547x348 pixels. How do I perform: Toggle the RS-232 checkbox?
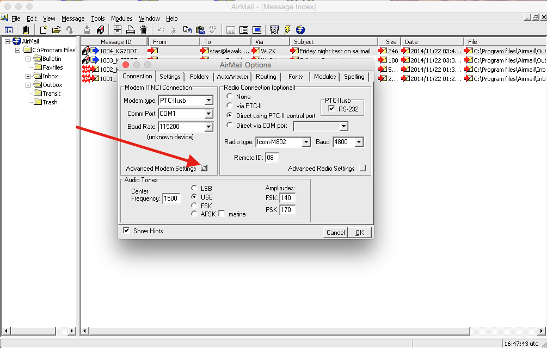pyautogui.click(x=331, y=109)
